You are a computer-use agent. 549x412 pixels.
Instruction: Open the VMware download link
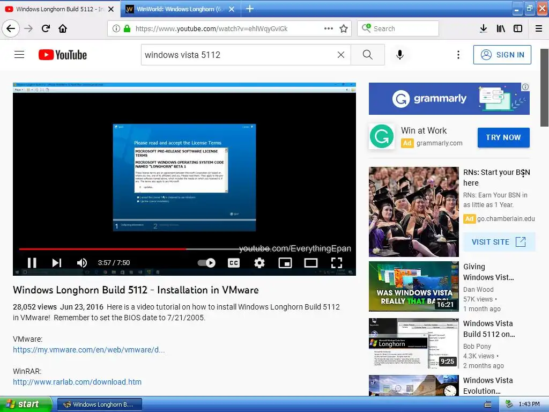(88, 350)
